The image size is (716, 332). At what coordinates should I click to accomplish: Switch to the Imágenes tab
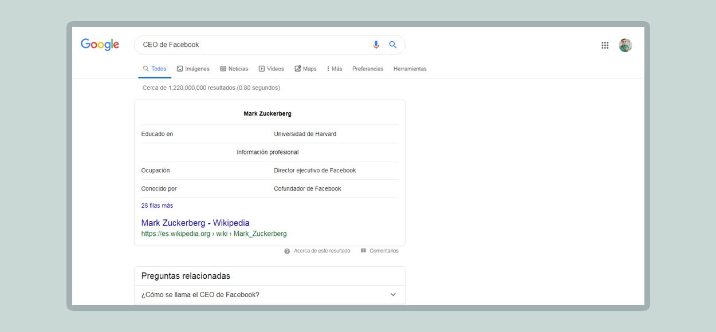pyautogui.click(x=193, y=69)
